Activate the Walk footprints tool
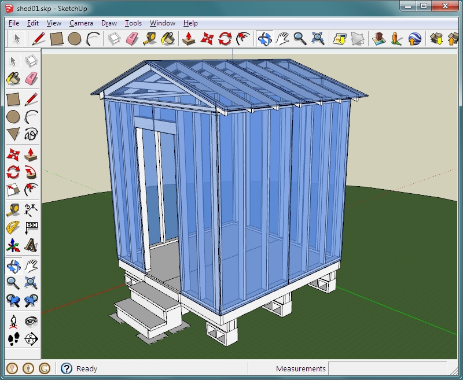The height and width of the screenshot is (380, 463). [x=13, y=339]
